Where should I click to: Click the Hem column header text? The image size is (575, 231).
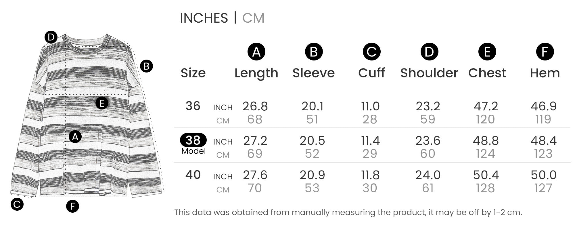click(x=545, y=73)
